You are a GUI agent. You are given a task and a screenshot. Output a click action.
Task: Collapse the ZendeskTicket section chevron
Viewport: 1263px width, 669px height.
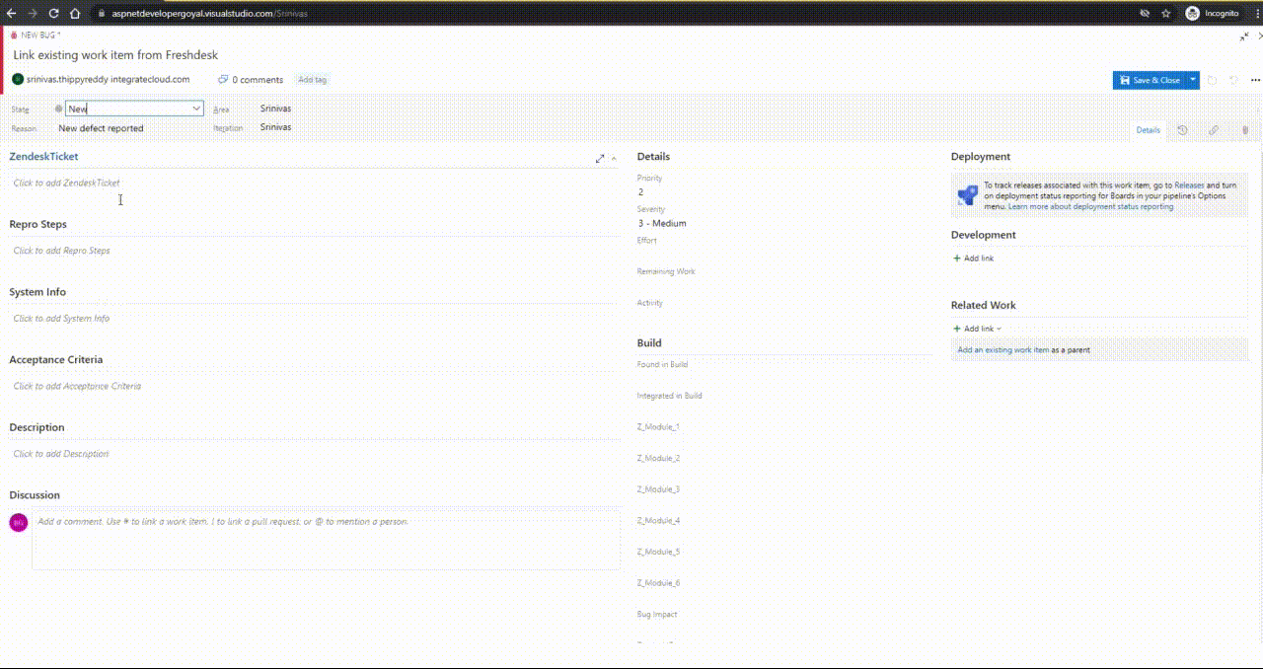614,158
